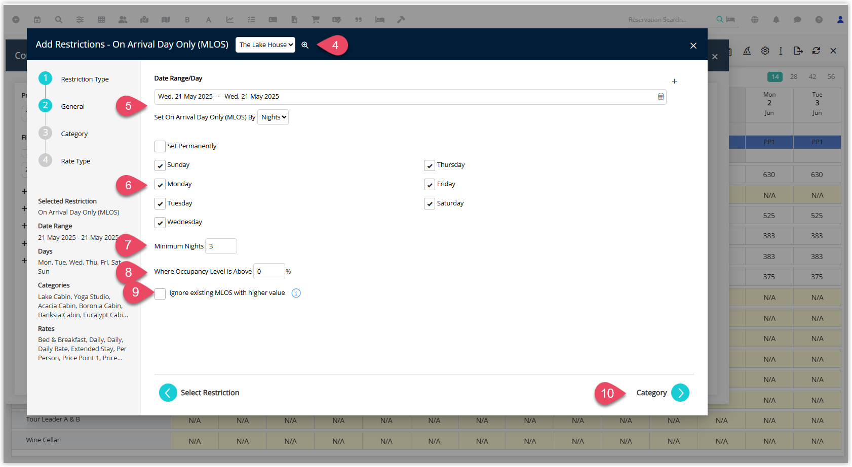Close the Add Restrictions dialog
Screen dimensions: 852x467
(x=693, y=46)
